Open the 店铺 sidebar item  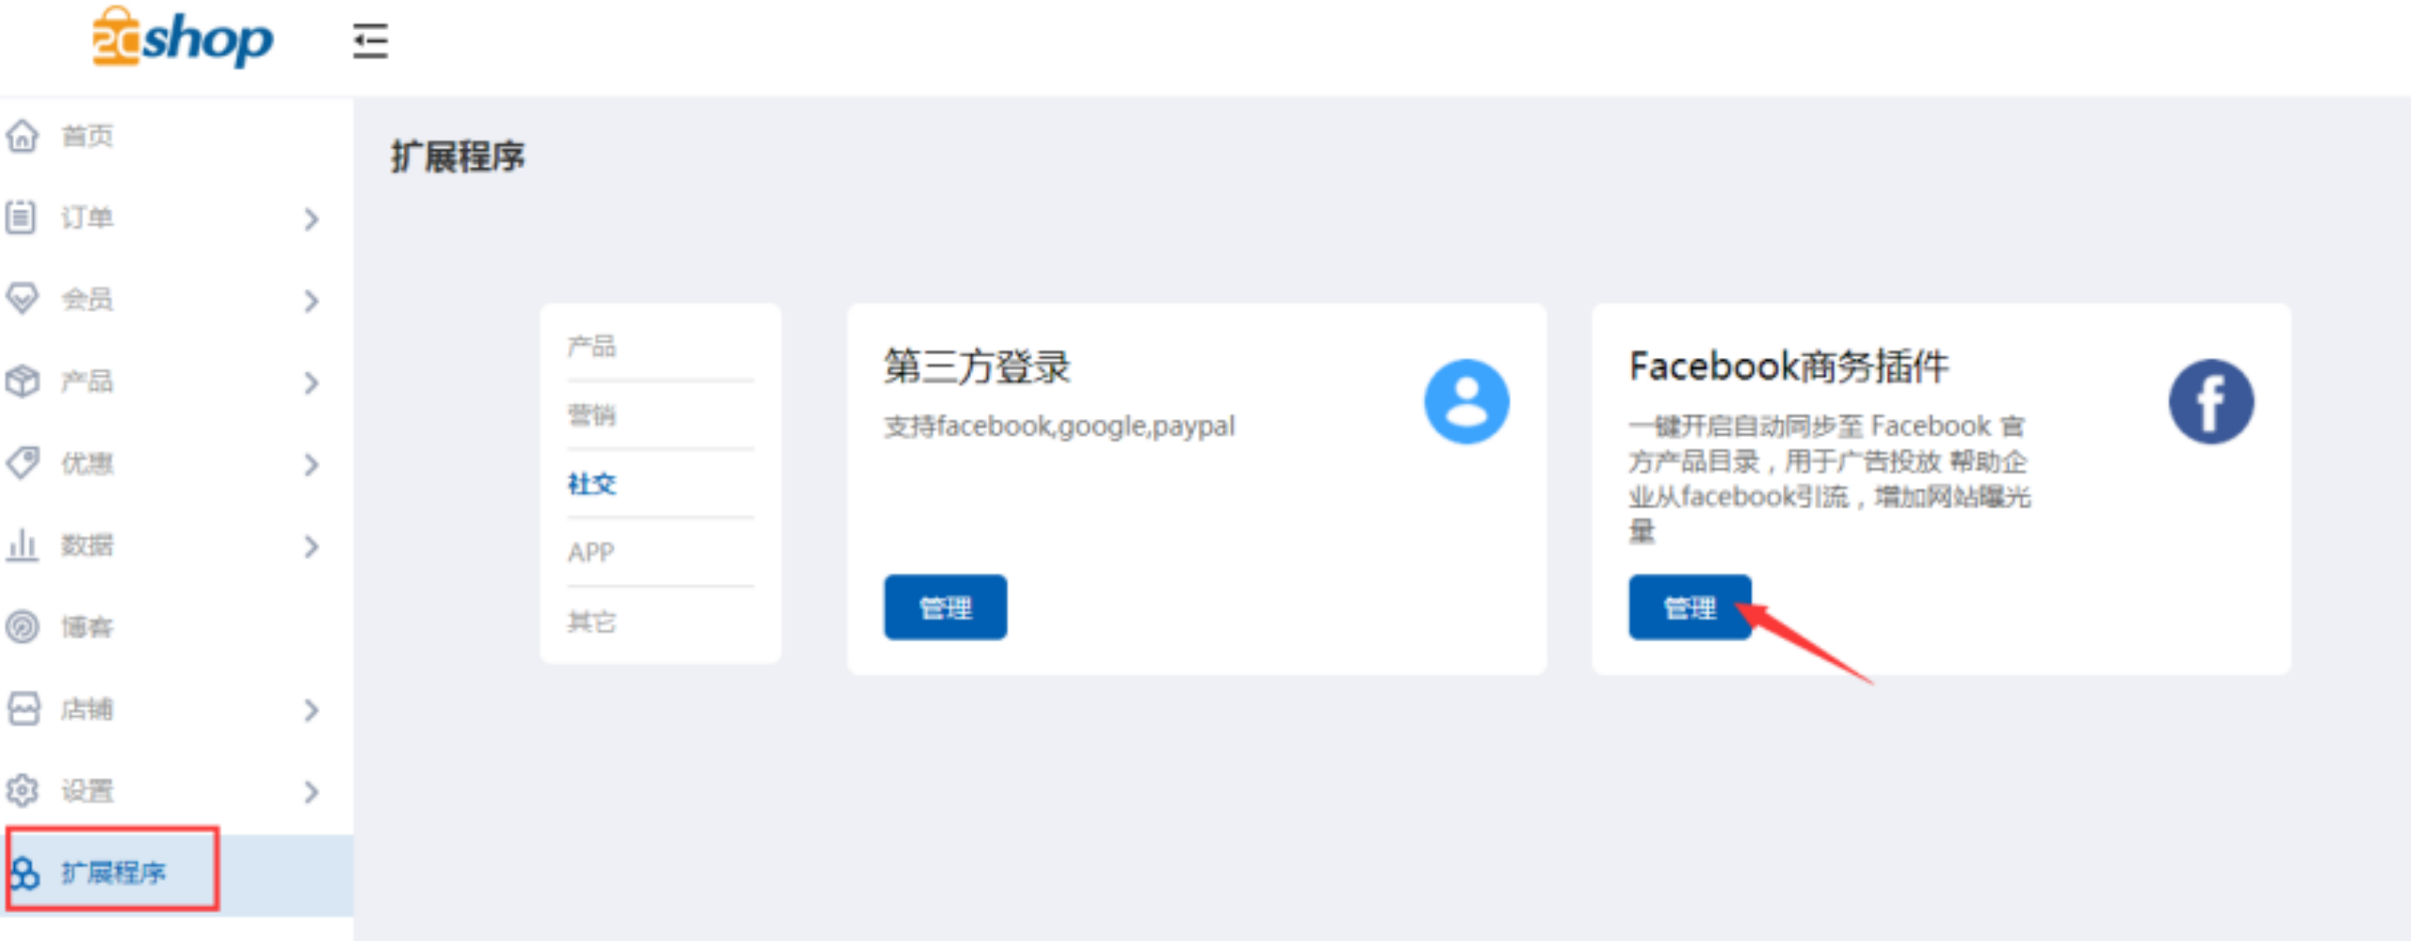tap(176, 708)
